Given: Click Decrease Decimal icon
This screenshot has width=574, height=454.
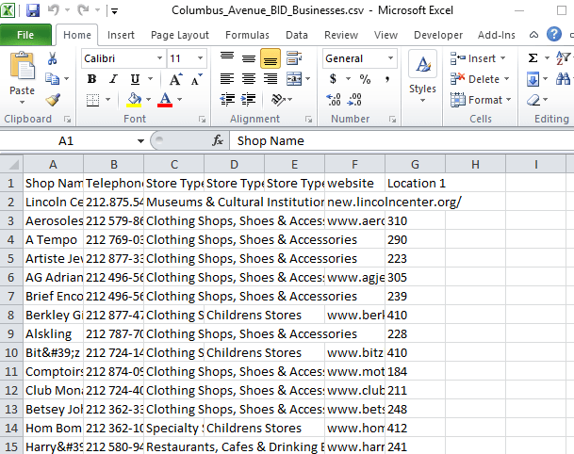Looking at the screenshot, I should coord(354,100).
